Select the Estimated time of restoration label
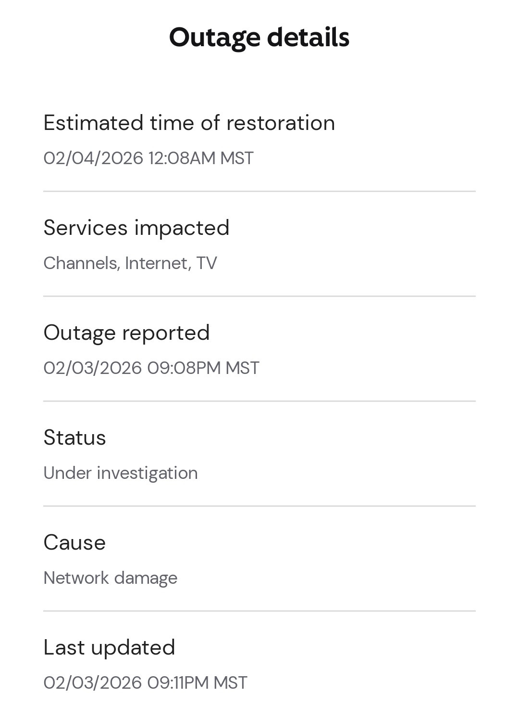This screenshot has width=519, height=720. (x=189, y=123)
